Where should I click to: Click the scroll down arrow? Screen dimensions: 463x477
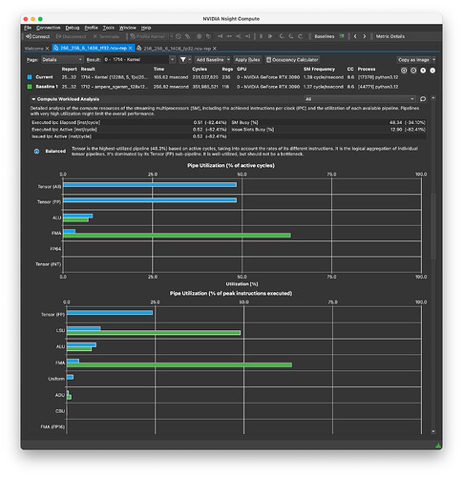tap(433, 431)
